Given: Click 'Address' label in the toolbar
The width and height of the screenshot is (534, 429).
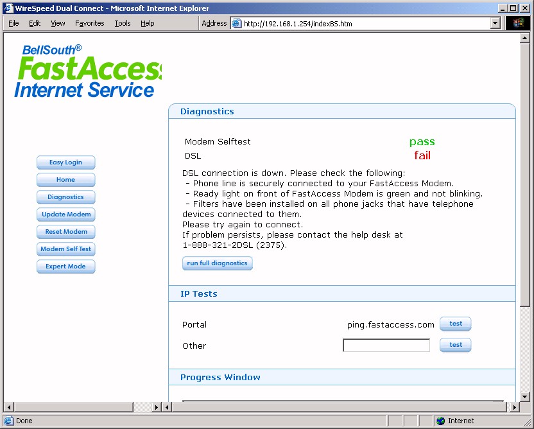Looking at the screenshot, I should [214, 23].
